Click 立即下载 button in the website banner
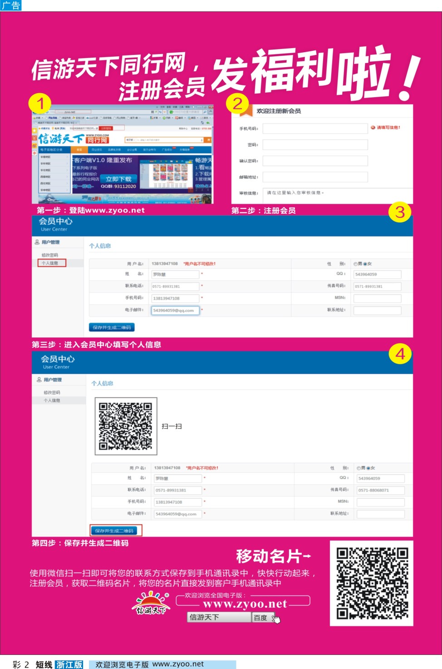Image resolution: width=442 pixels, height=669 pixels. pyautogui.click(x=118, y=179)
